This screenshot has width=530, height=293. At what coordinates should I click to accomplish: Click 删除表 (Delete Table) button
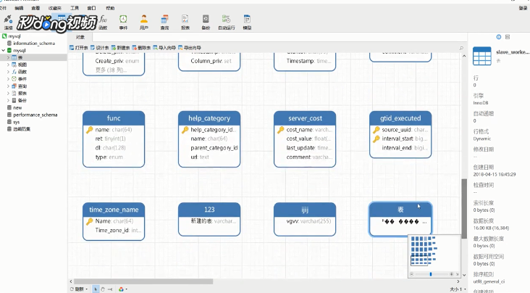coord(142,48)
